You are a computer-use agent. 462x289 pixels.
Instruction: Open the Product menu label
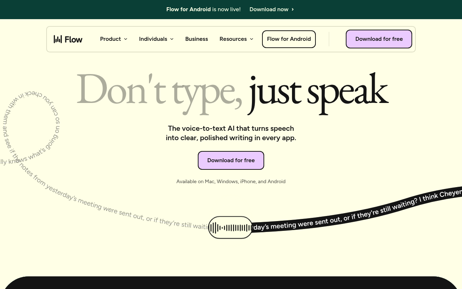pyautogui.click(x=110, y=39)
